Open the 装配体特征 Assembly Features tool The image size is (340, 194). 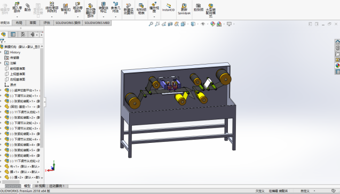coord(104,7)
